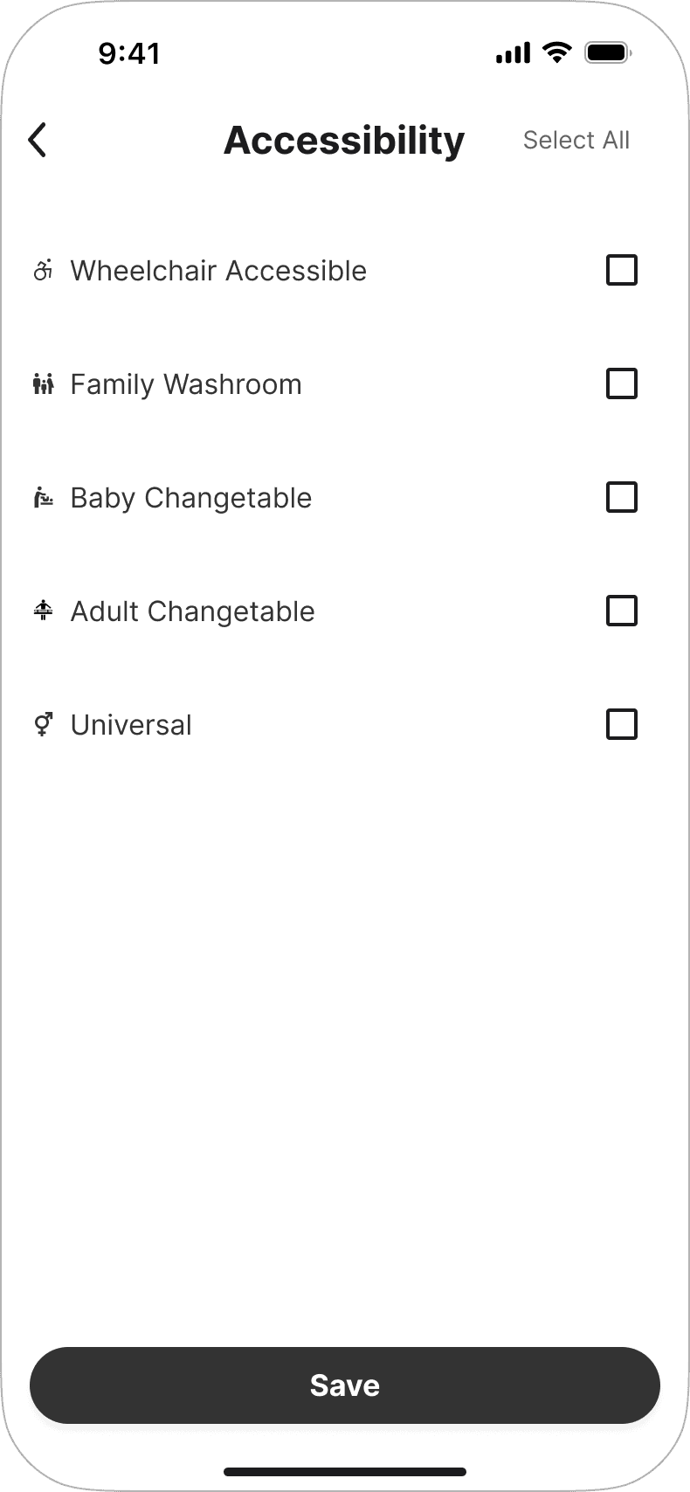Tap the Save button
Screen dimensions: 690x1492
coord(345,1385)
